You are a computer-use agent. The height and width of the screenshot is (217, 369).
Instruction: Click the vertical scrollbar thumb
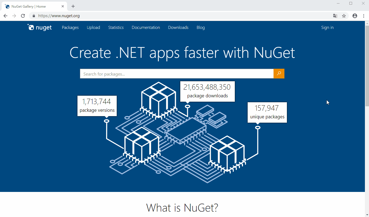367,65
